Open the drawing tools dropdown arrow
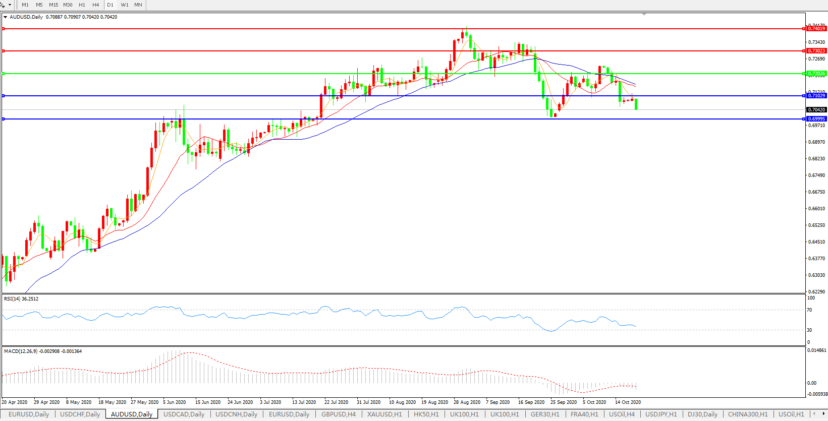The width and height of the screenshot is (828, 421). pos(10,5)
